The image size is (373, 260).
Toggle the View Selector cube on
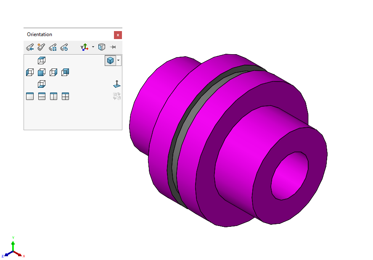pos(101,47)
